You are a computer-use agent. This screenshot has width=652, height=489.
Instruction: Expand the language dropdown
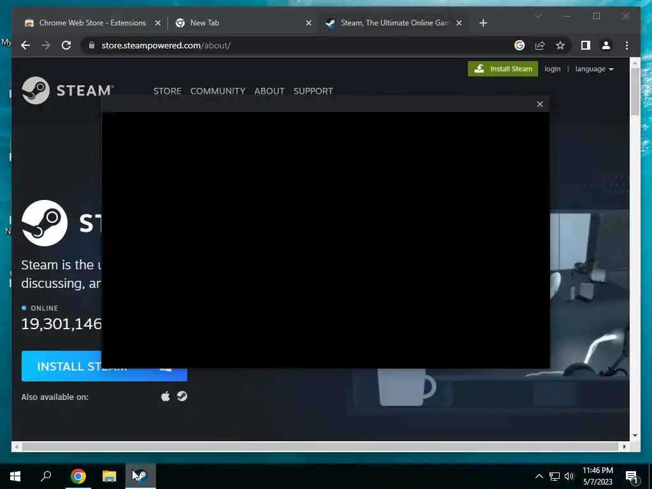[x=594, y=69]
